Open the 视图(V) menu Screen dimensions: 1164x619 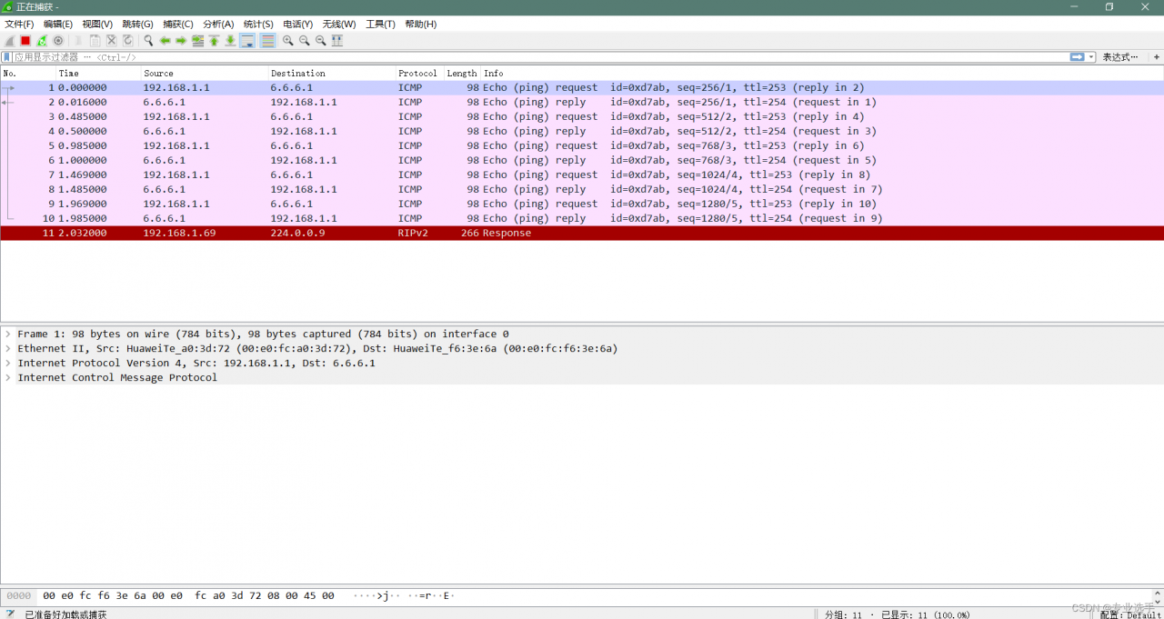point(97,24)
